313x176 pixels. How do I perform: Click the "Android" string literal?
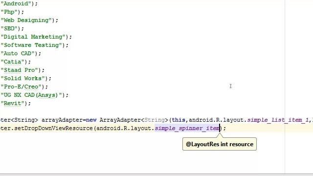point(16,3)
